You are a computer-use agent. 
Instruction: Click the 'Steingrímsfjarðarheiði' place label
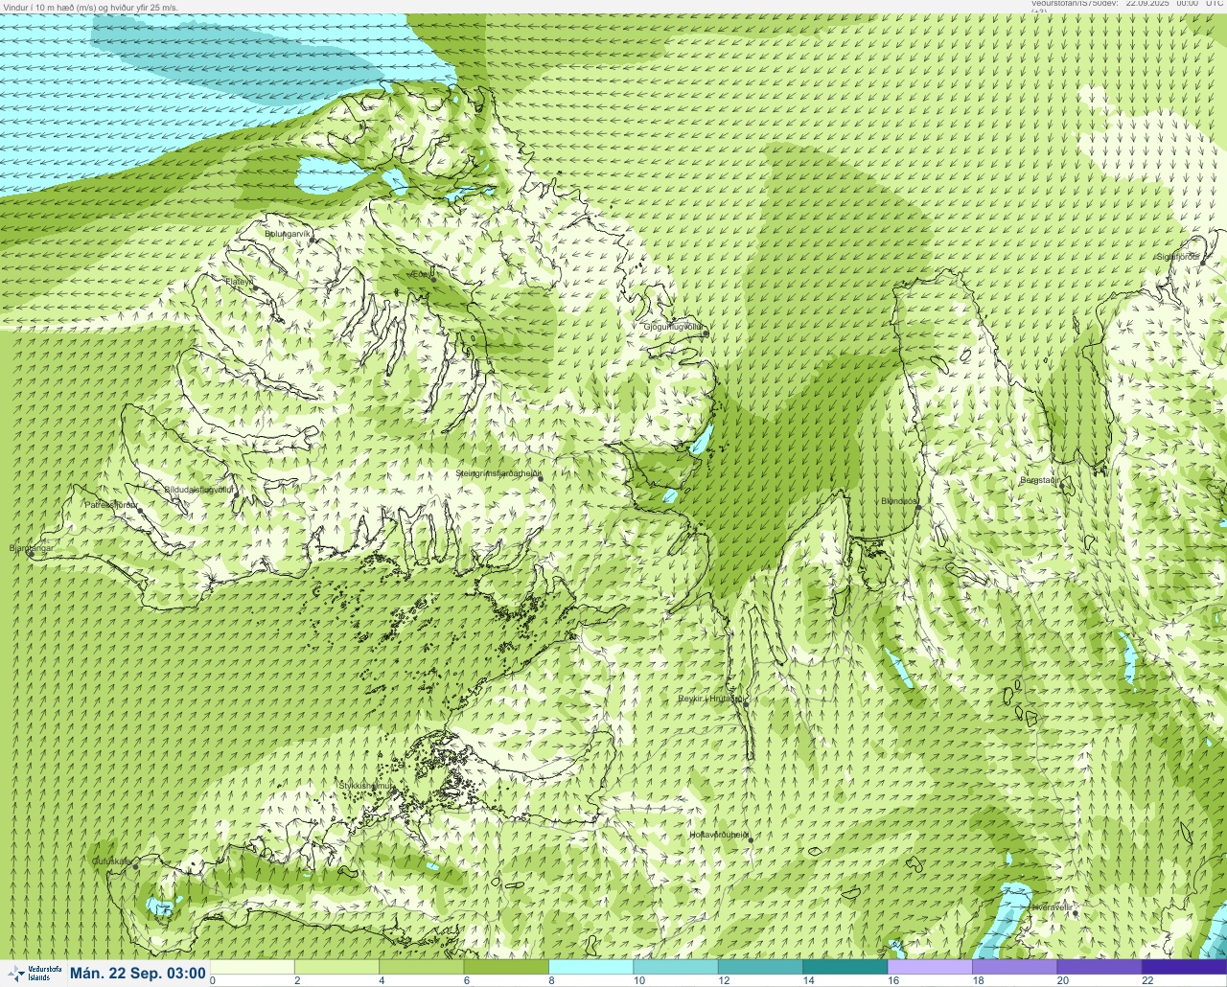[x=497, y=473]
